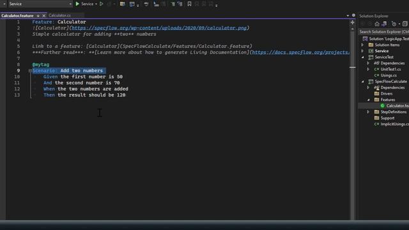
Task: Open the docs.specflow.org projects link
Action: (x=301, y=52)
